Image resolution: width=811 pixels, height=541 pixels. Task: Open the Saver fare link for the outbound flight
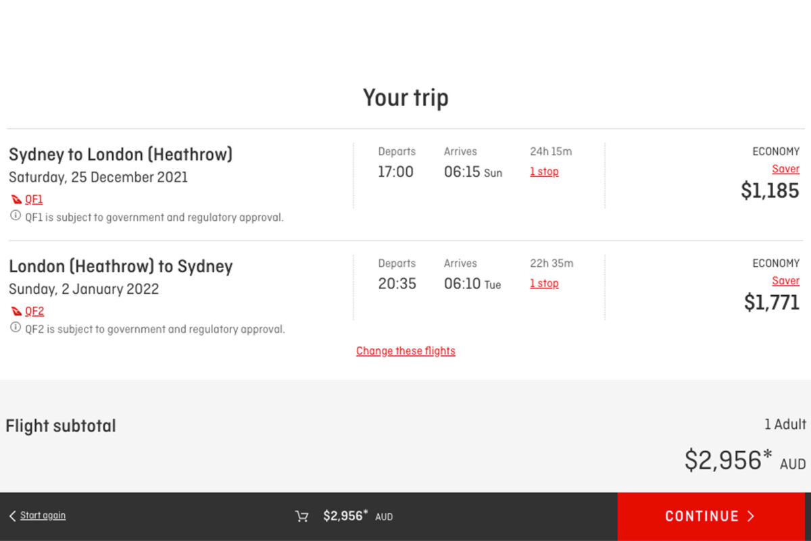click(785, 169)
